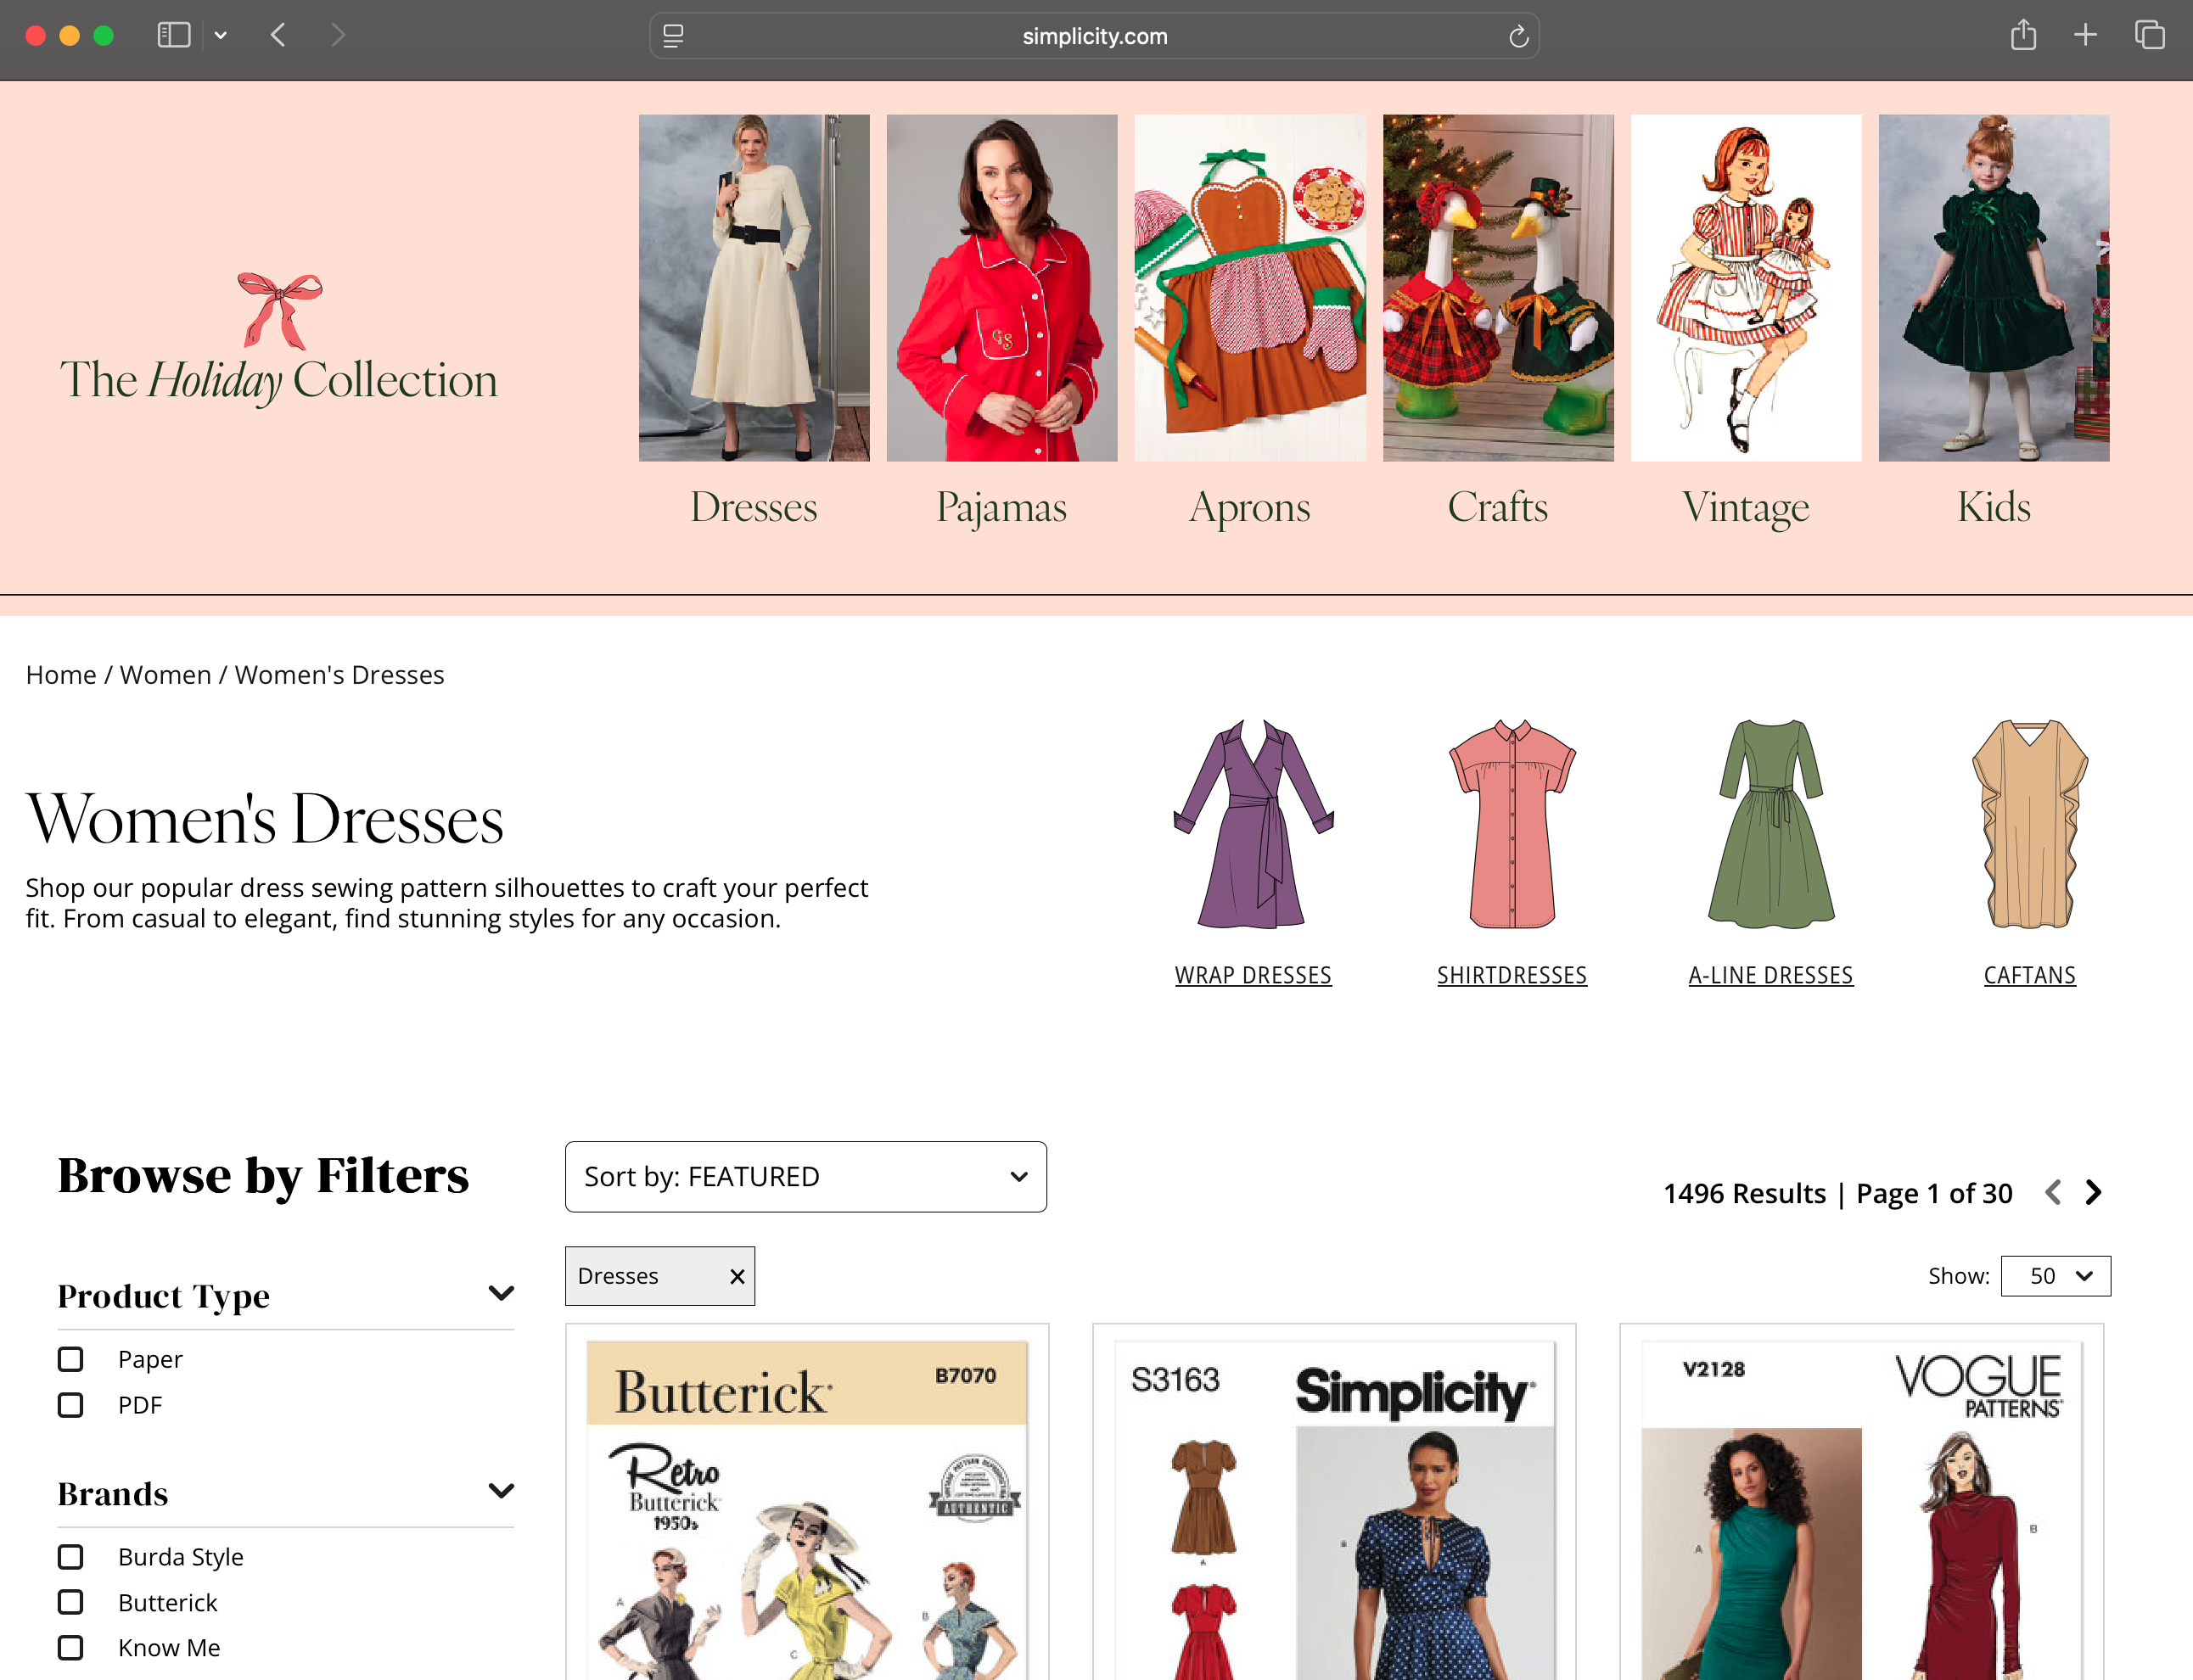Click the Home breadcrumb link
Viewport: 2193px width, 1680px height.
[60, 674]
